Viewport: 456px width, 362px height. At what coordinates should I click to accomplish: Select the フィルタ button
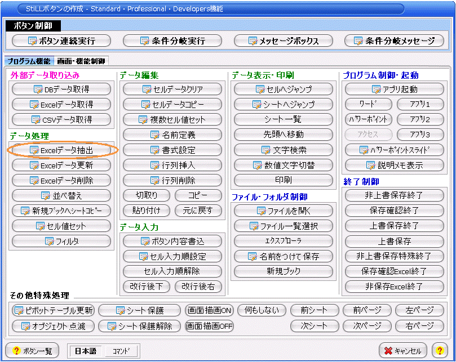[61, 241]
